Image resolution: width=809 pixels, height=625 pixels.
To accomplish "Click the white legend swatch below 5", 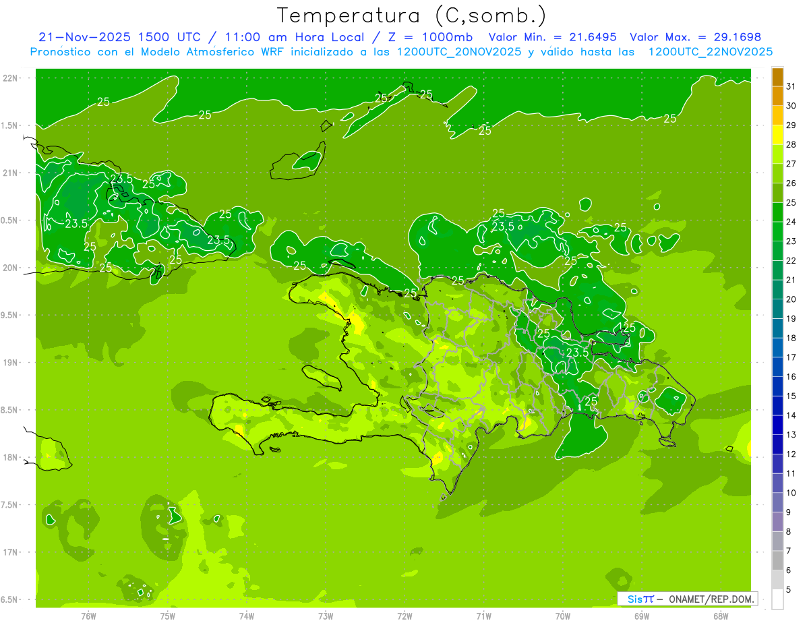I will (x=777, y=599).
